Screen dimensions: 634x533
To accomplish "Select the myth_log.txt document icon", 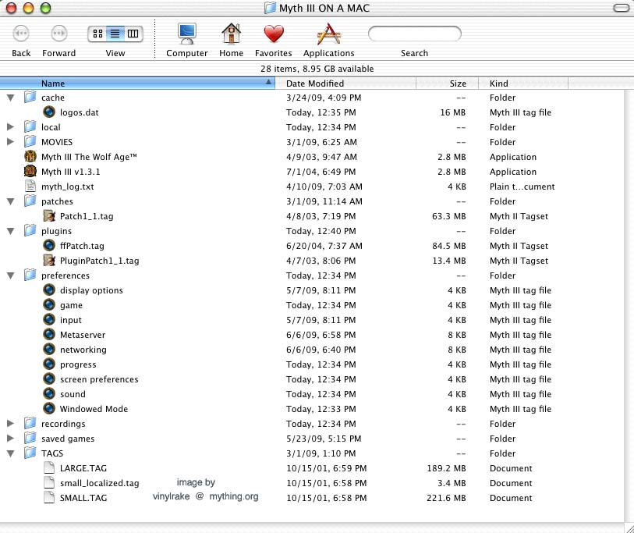I will pyautogui.click(x=30, y=187).
